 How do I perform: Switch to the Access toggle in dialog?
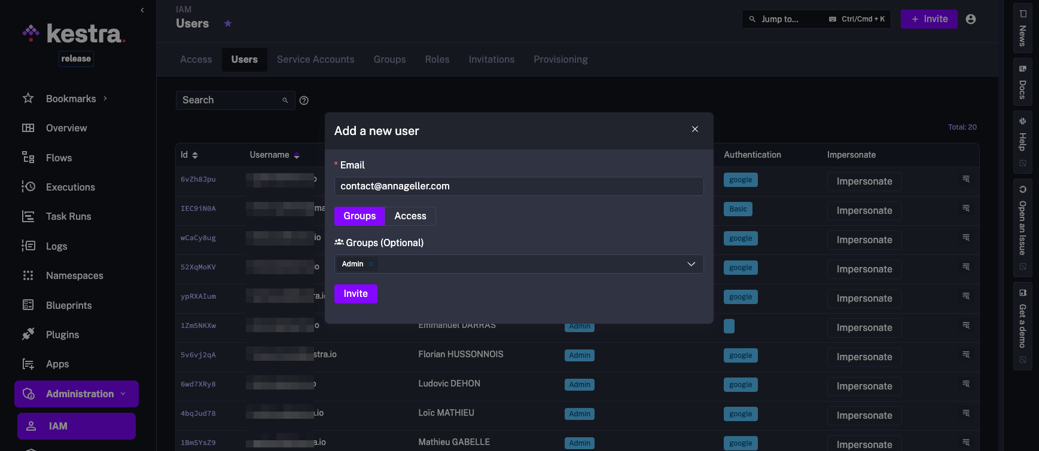(x=410, y=216)
